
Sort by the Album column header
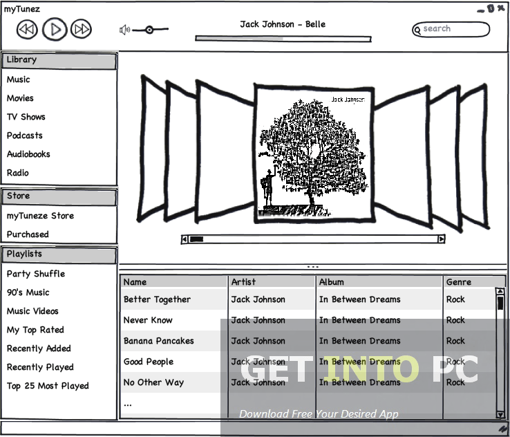pyautogui.click(x=379, y=282)
